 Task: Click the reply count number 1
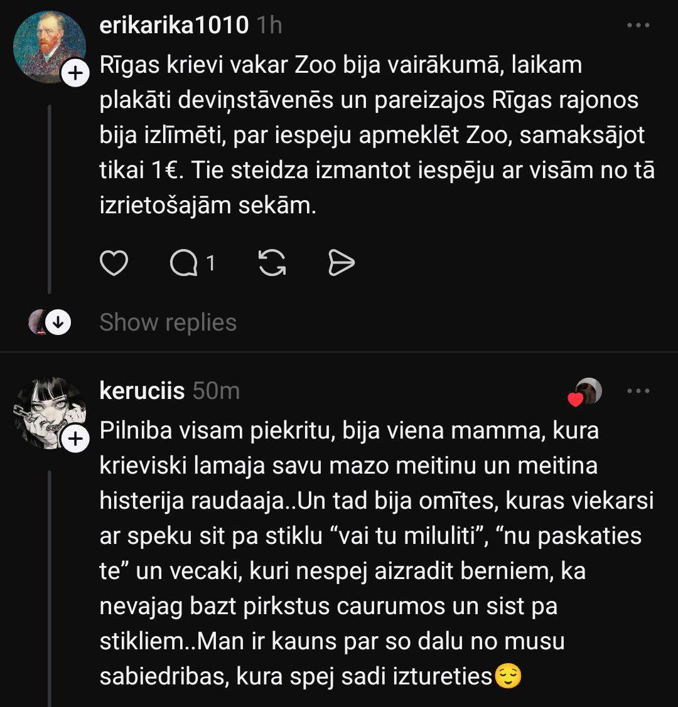pos(211,263)
